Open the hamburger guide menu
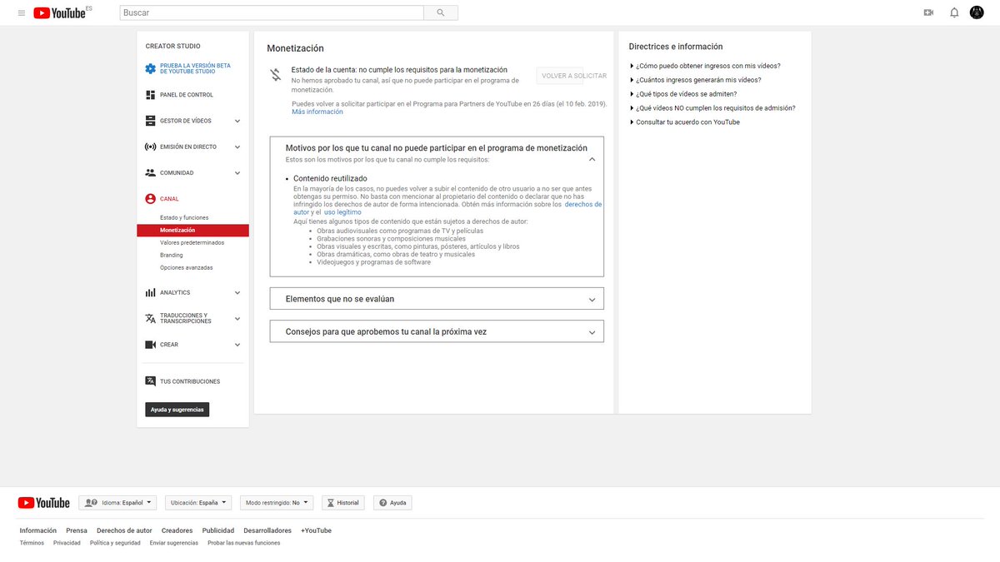This screenshot has height=562, width=1000. click(21, 12)
